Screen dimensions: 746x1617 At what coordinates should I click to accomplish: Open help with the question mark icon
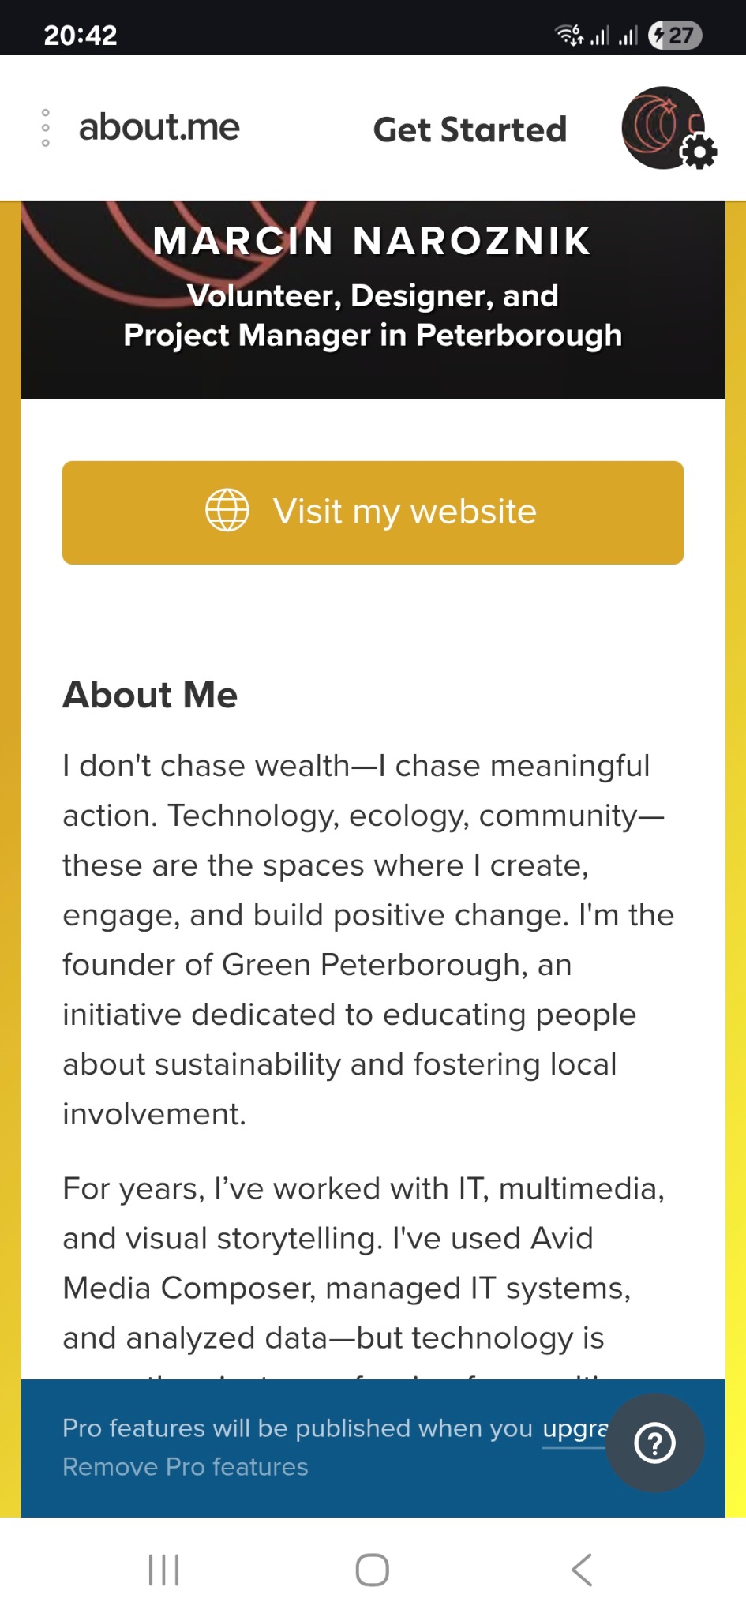(654, 1442)
